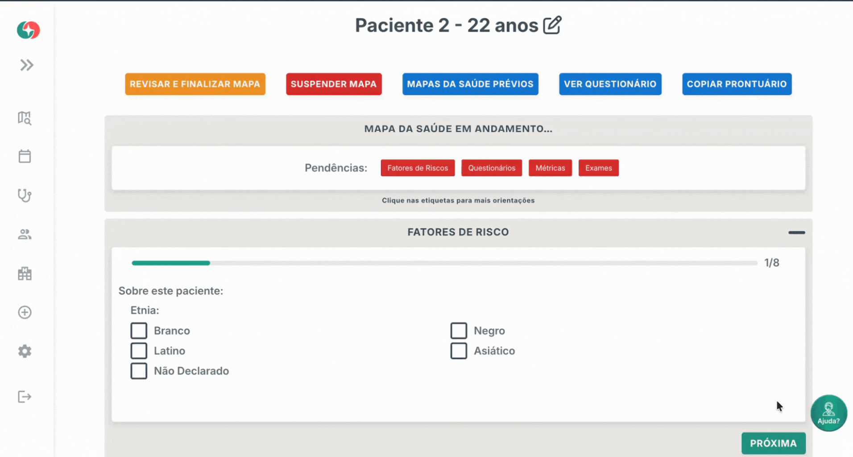Click the risk factors progress bar

[444, 263]
